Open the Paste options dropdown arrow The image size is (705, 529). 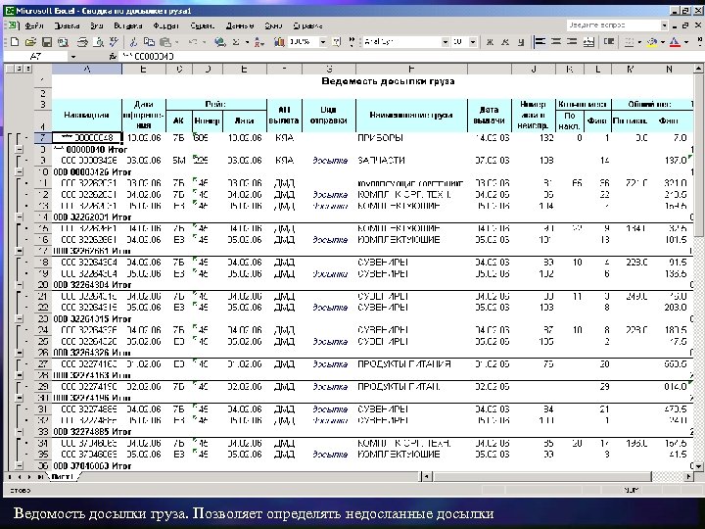click(176, 42)
